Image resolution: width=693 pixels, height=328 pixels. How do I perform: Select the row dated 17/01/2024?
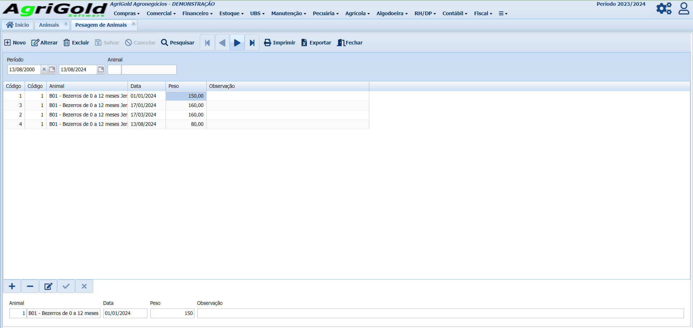pyautogui.click(x=186, y=105)
